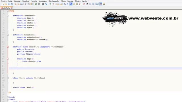This screenshot has width=182, height=102.
Task: Open the question mark help menu
Action: click(89, 1)
